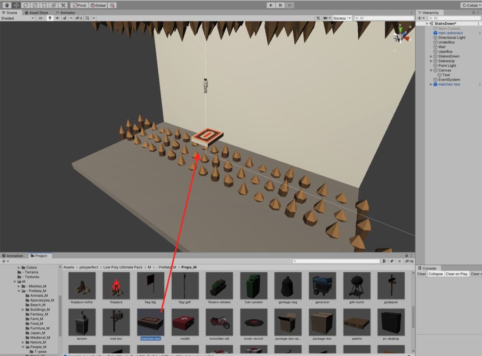The height and width of the screenshot is (356, 482).
Task: Select the Hand tool in toolbar
Action: 6,5
